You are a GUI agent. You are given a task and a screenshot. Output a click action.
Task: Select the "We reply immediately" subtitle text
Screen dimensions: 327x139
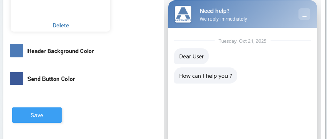pos(223,19)
